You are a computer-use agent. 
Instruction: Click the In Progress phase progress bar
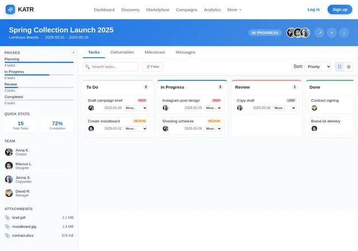pyautogui.click(x=39, y=75)
